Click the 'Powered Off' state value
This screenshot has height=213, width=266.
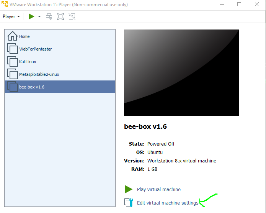[161, 144]
